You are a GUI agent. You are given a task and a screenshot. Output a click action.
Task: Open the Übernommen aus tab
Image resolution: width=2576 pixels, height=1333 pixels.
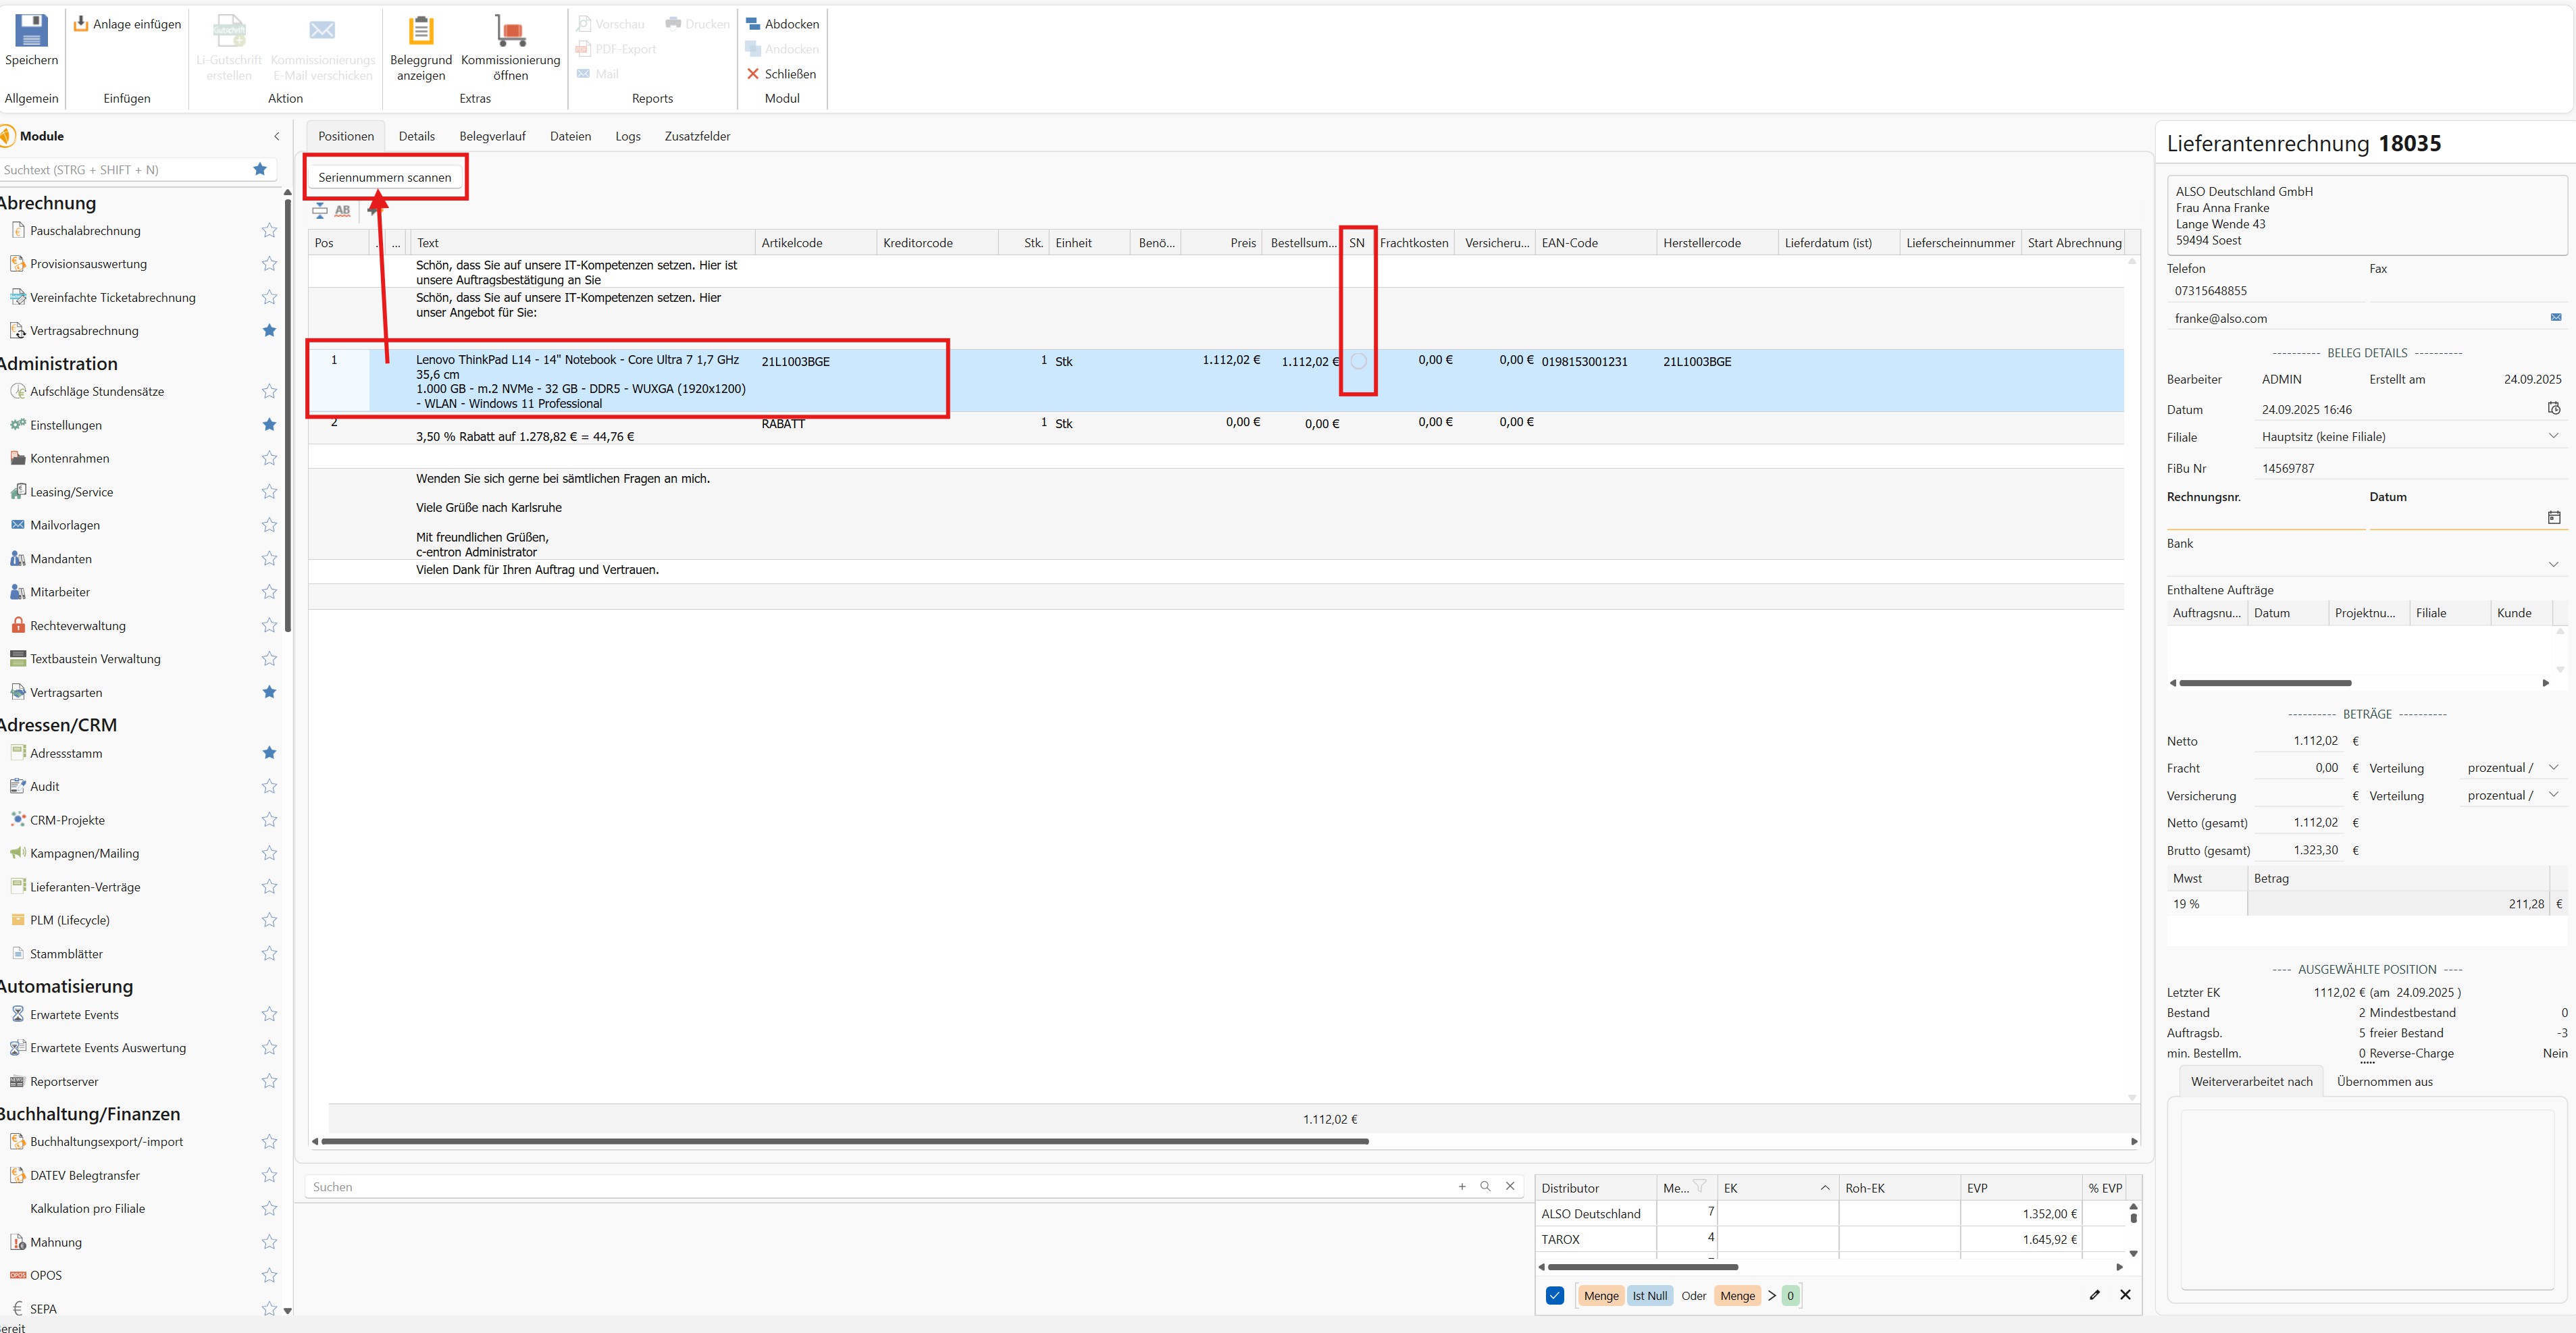coord(2384,1081)
